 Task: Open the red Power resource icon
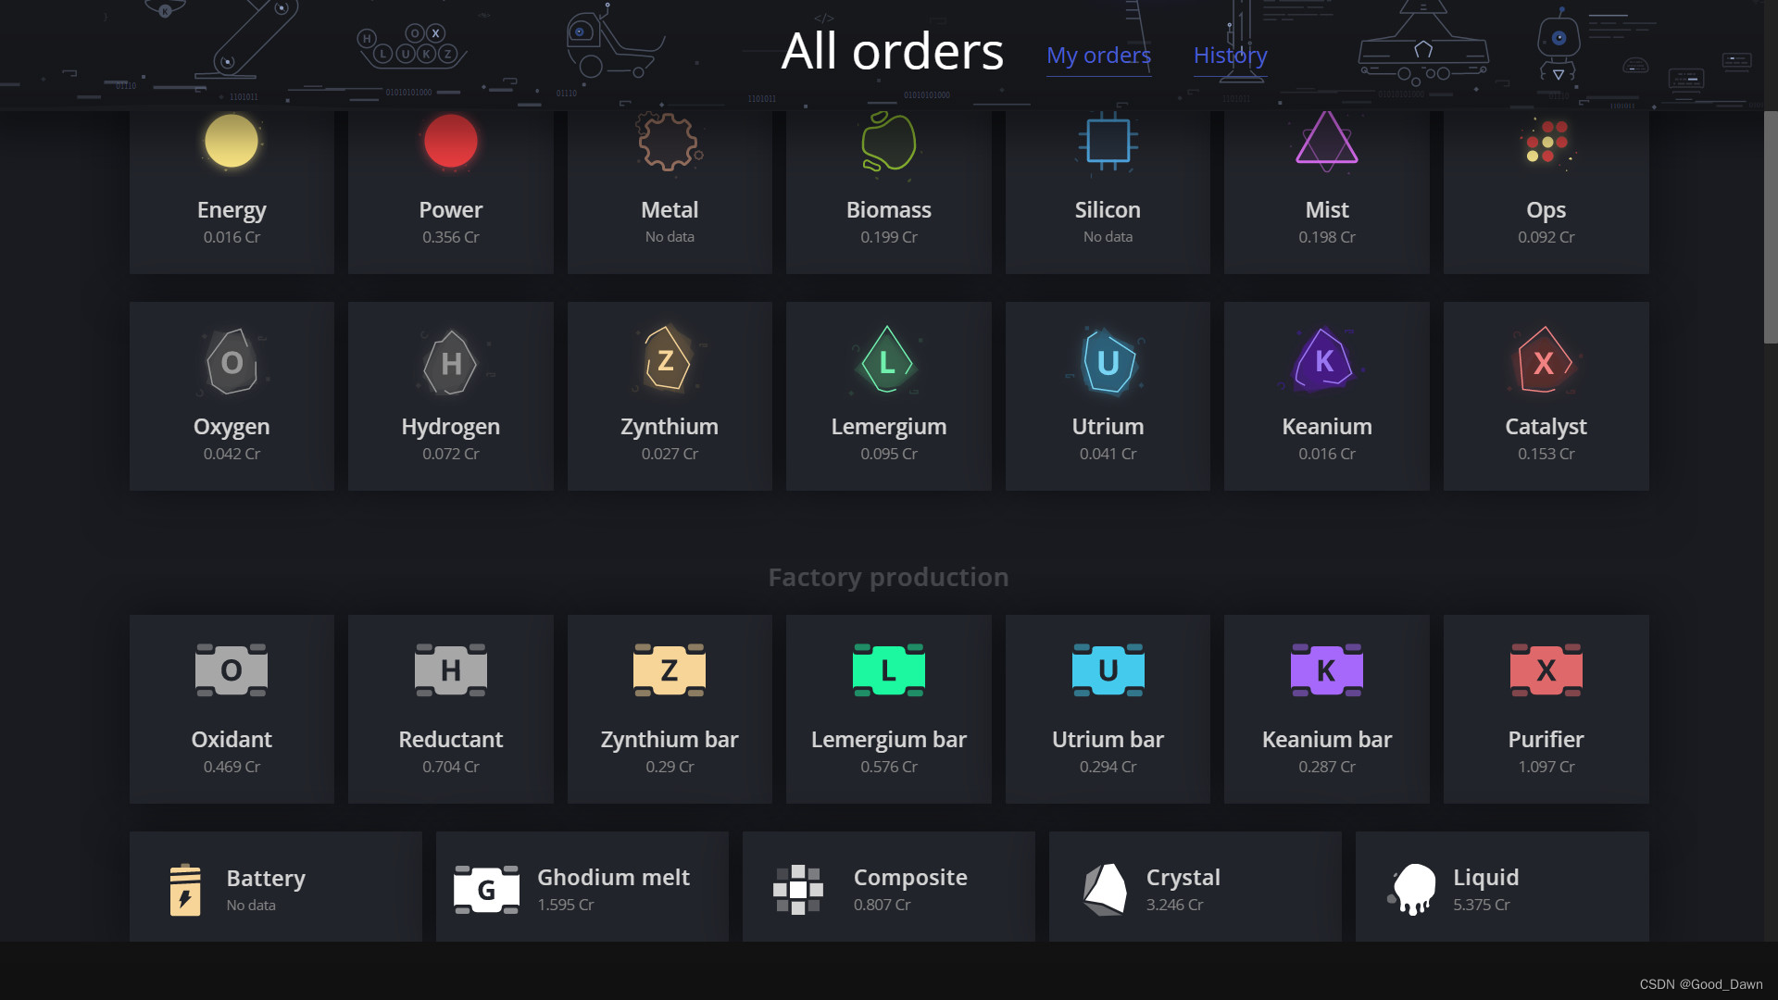[451, 142]
